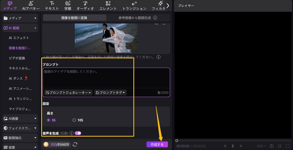The image size is (293, 150).
Task: Enter fullscreen in the player
Action: point(288,146)
